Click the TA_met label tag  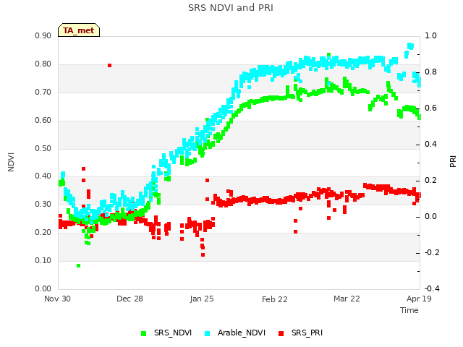click(x=79, y=30)
